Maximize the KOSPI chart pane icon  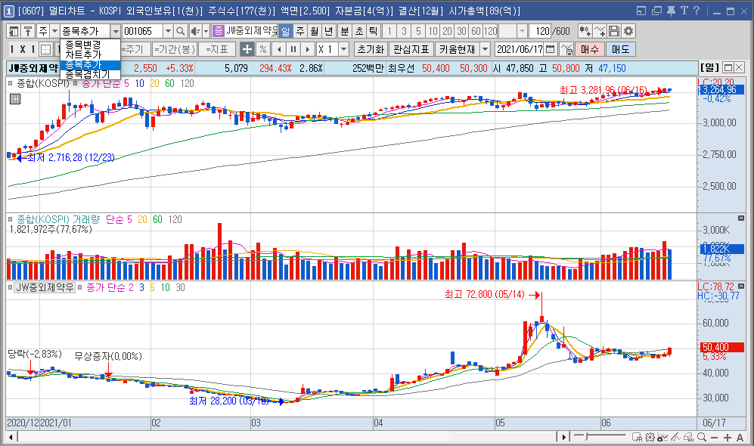point(728,68)
